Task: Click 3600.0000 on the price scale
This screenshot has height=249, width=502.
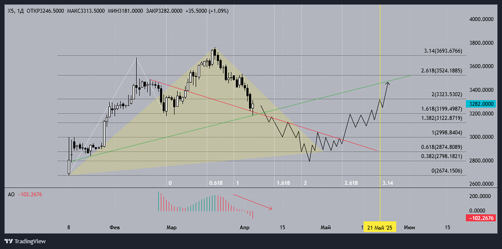Action: tap(481, 66)
